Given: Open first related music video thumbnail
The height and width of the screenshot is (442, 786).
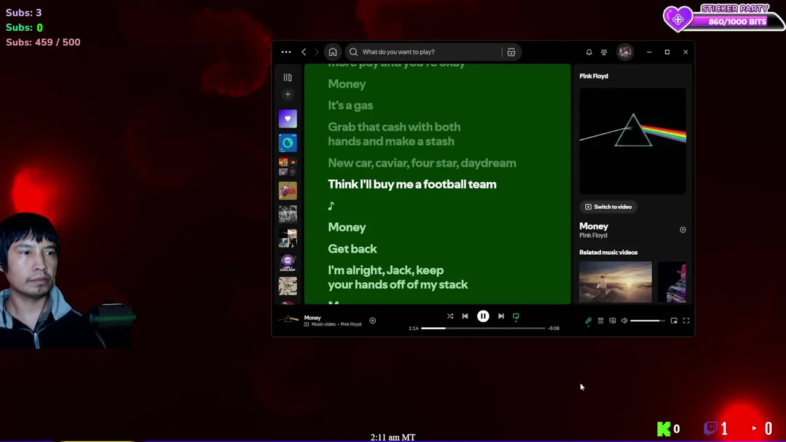Looking at the screenshot, I should click(x=615, y=282).
